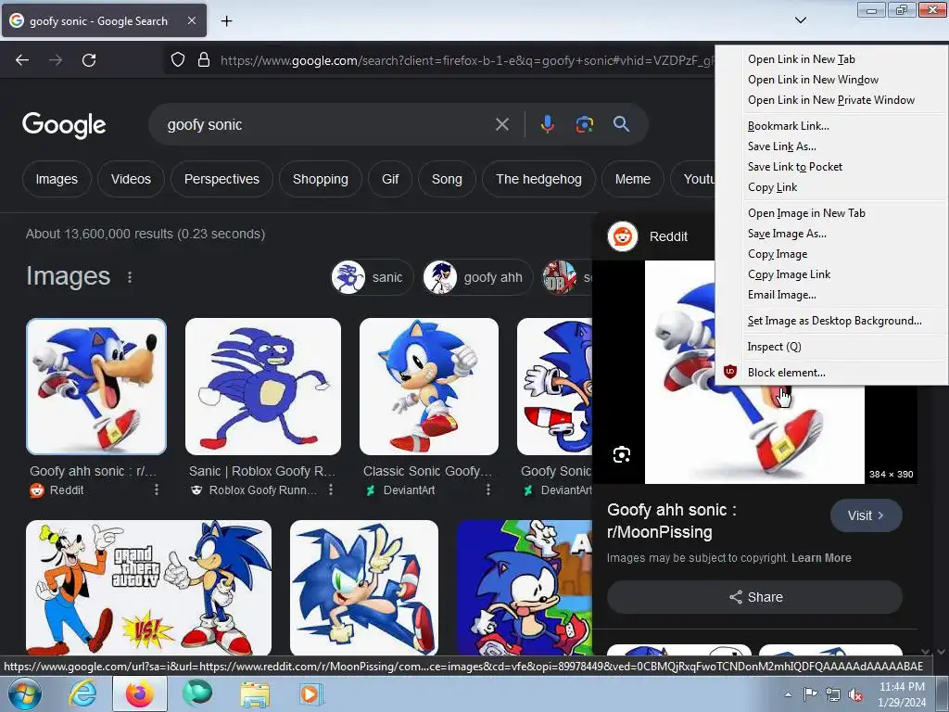Screen dimensions: 949x712
Task: Open the Images section three-dot menu
Action: click(130, 277)
